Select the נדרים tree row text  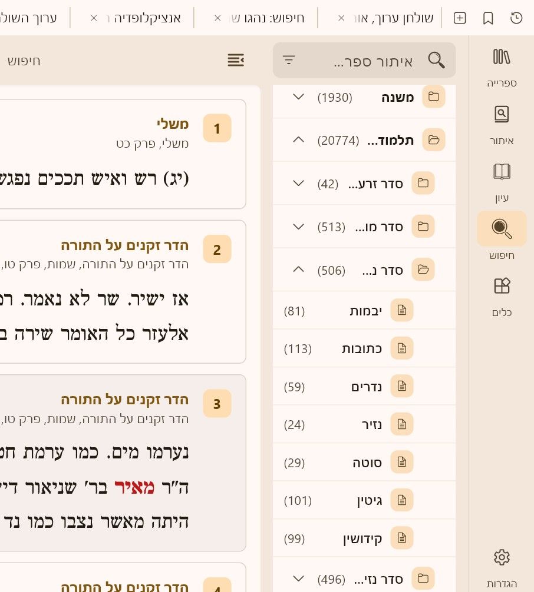367,387
